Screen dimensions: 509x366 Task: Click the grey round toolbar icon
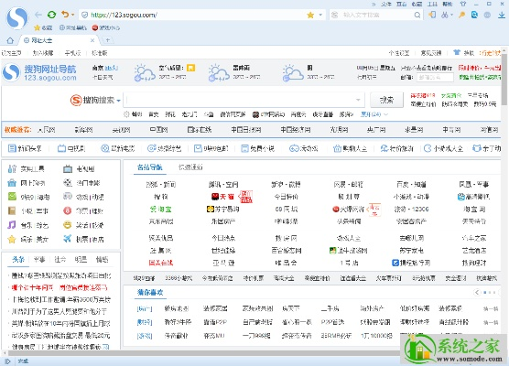click(487, 15)
